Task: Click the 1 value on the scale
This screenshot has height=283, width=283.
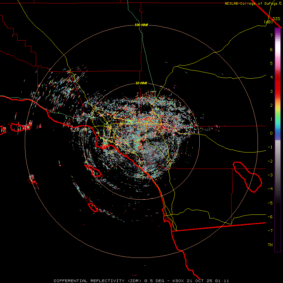Action: tap(271, 119)
